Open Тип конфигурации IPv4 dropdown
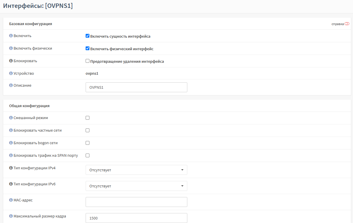The height and width of the screenshot is (223, 353). (x=136, y=170)
